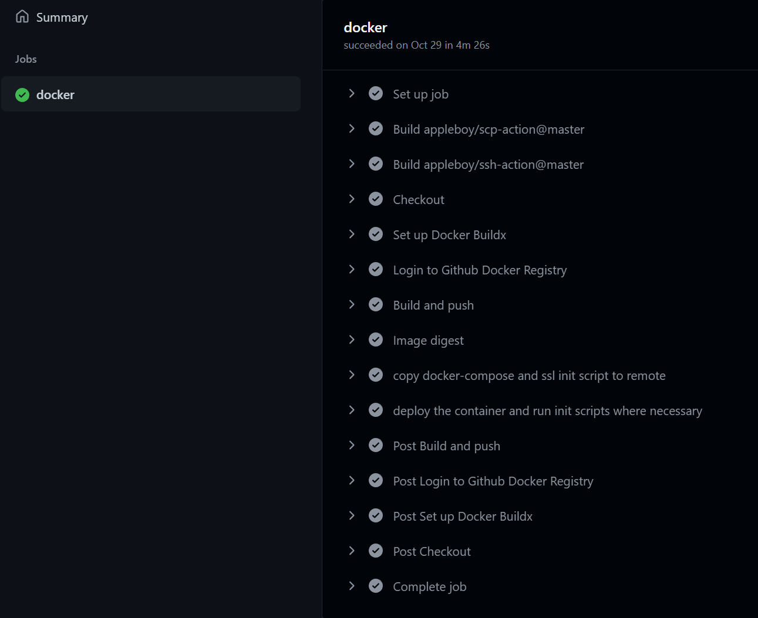Click the check icon beside Post Checkout

point(376,551)
